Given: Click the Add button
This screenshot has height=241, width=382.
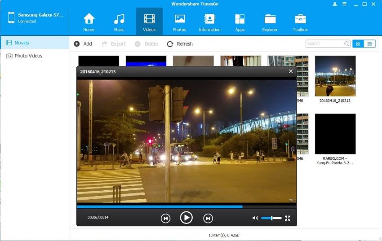Looking at the screenshot, I should [x=83, y=44].
